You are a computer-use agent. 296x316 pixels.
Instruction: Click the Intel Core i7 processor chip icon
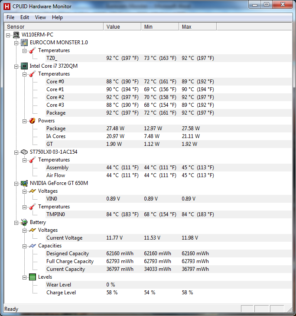tap(24, 66)
